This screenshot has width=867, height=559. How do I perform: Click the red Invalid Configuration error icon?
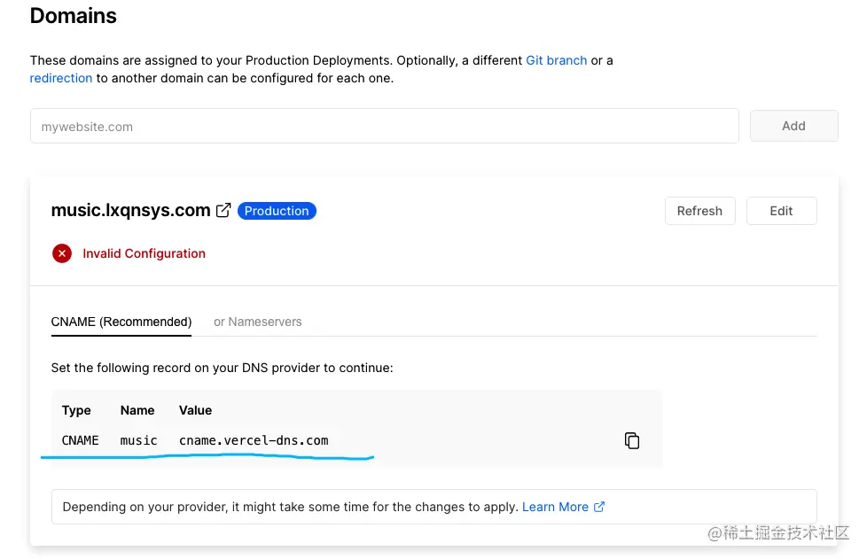click(62, 253)
